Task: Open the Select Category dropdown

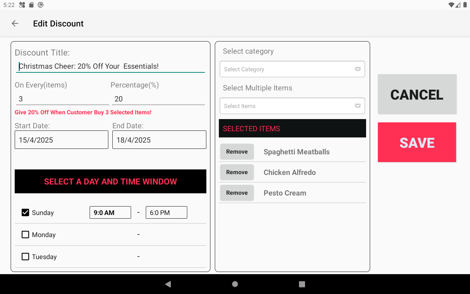Action: tap(292, 69)
